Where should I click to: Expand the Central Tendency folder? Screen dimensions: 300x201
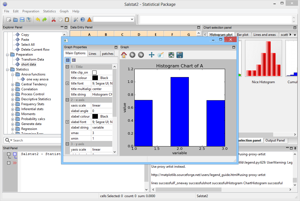click(x=12, y=85)
